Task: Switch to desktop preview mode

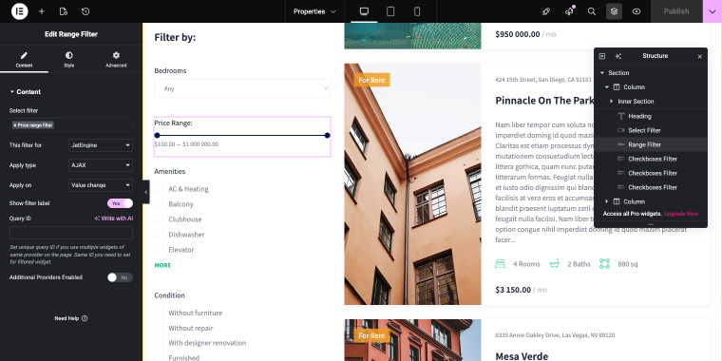Action: [x=364, y=11]
